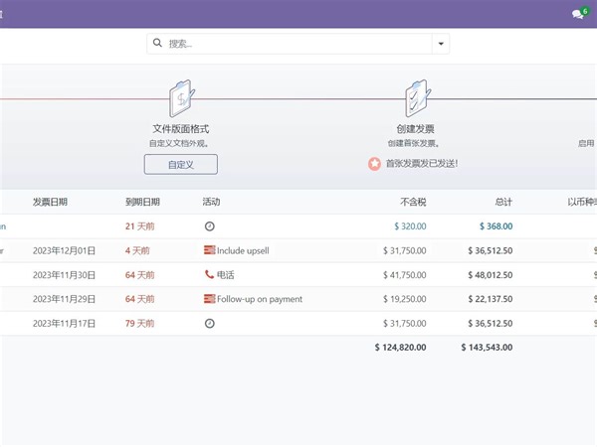597x447 pixels.
Task: Click the $ 320.00 untaxed amount
Action: coord(410,226)
